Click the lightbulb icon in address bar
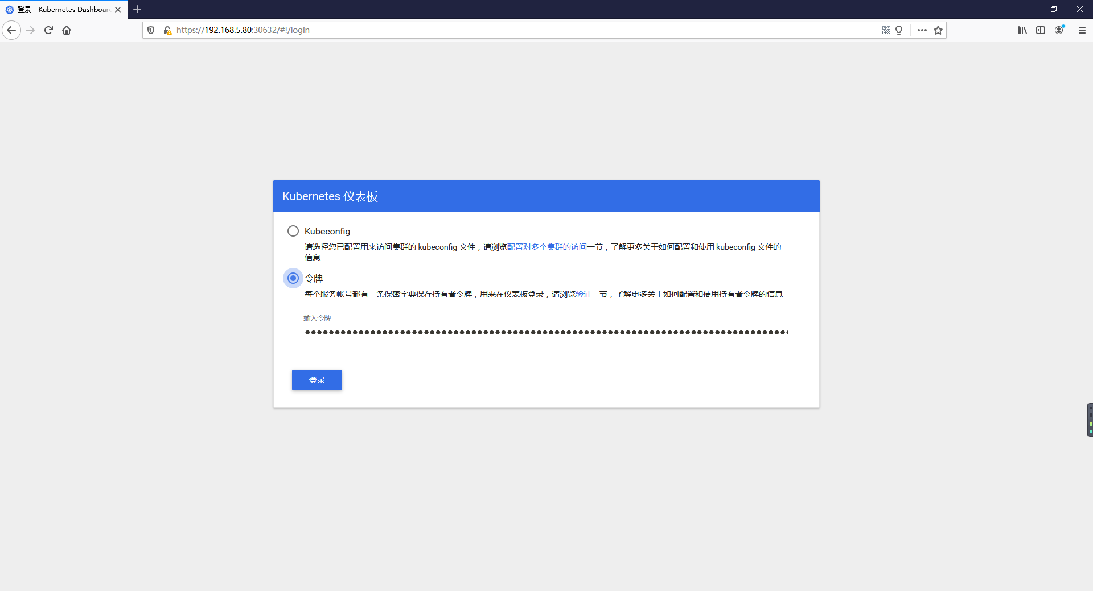The height and width of the screenshot is (591, 1093). [x=899, y=30]
